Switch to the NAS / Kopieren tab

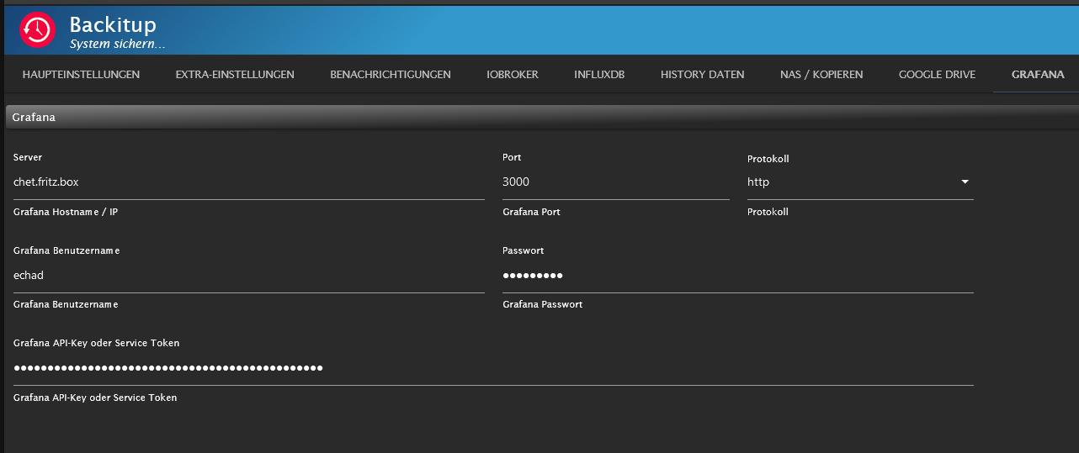[821, 75]
